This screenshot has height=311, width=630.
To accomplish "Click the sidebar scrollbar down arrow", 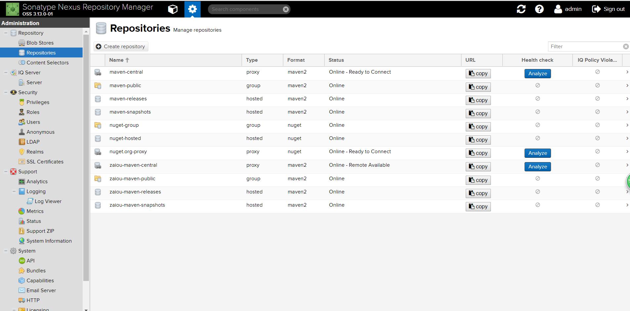I will pyautogui.click(x=86, y=309).
